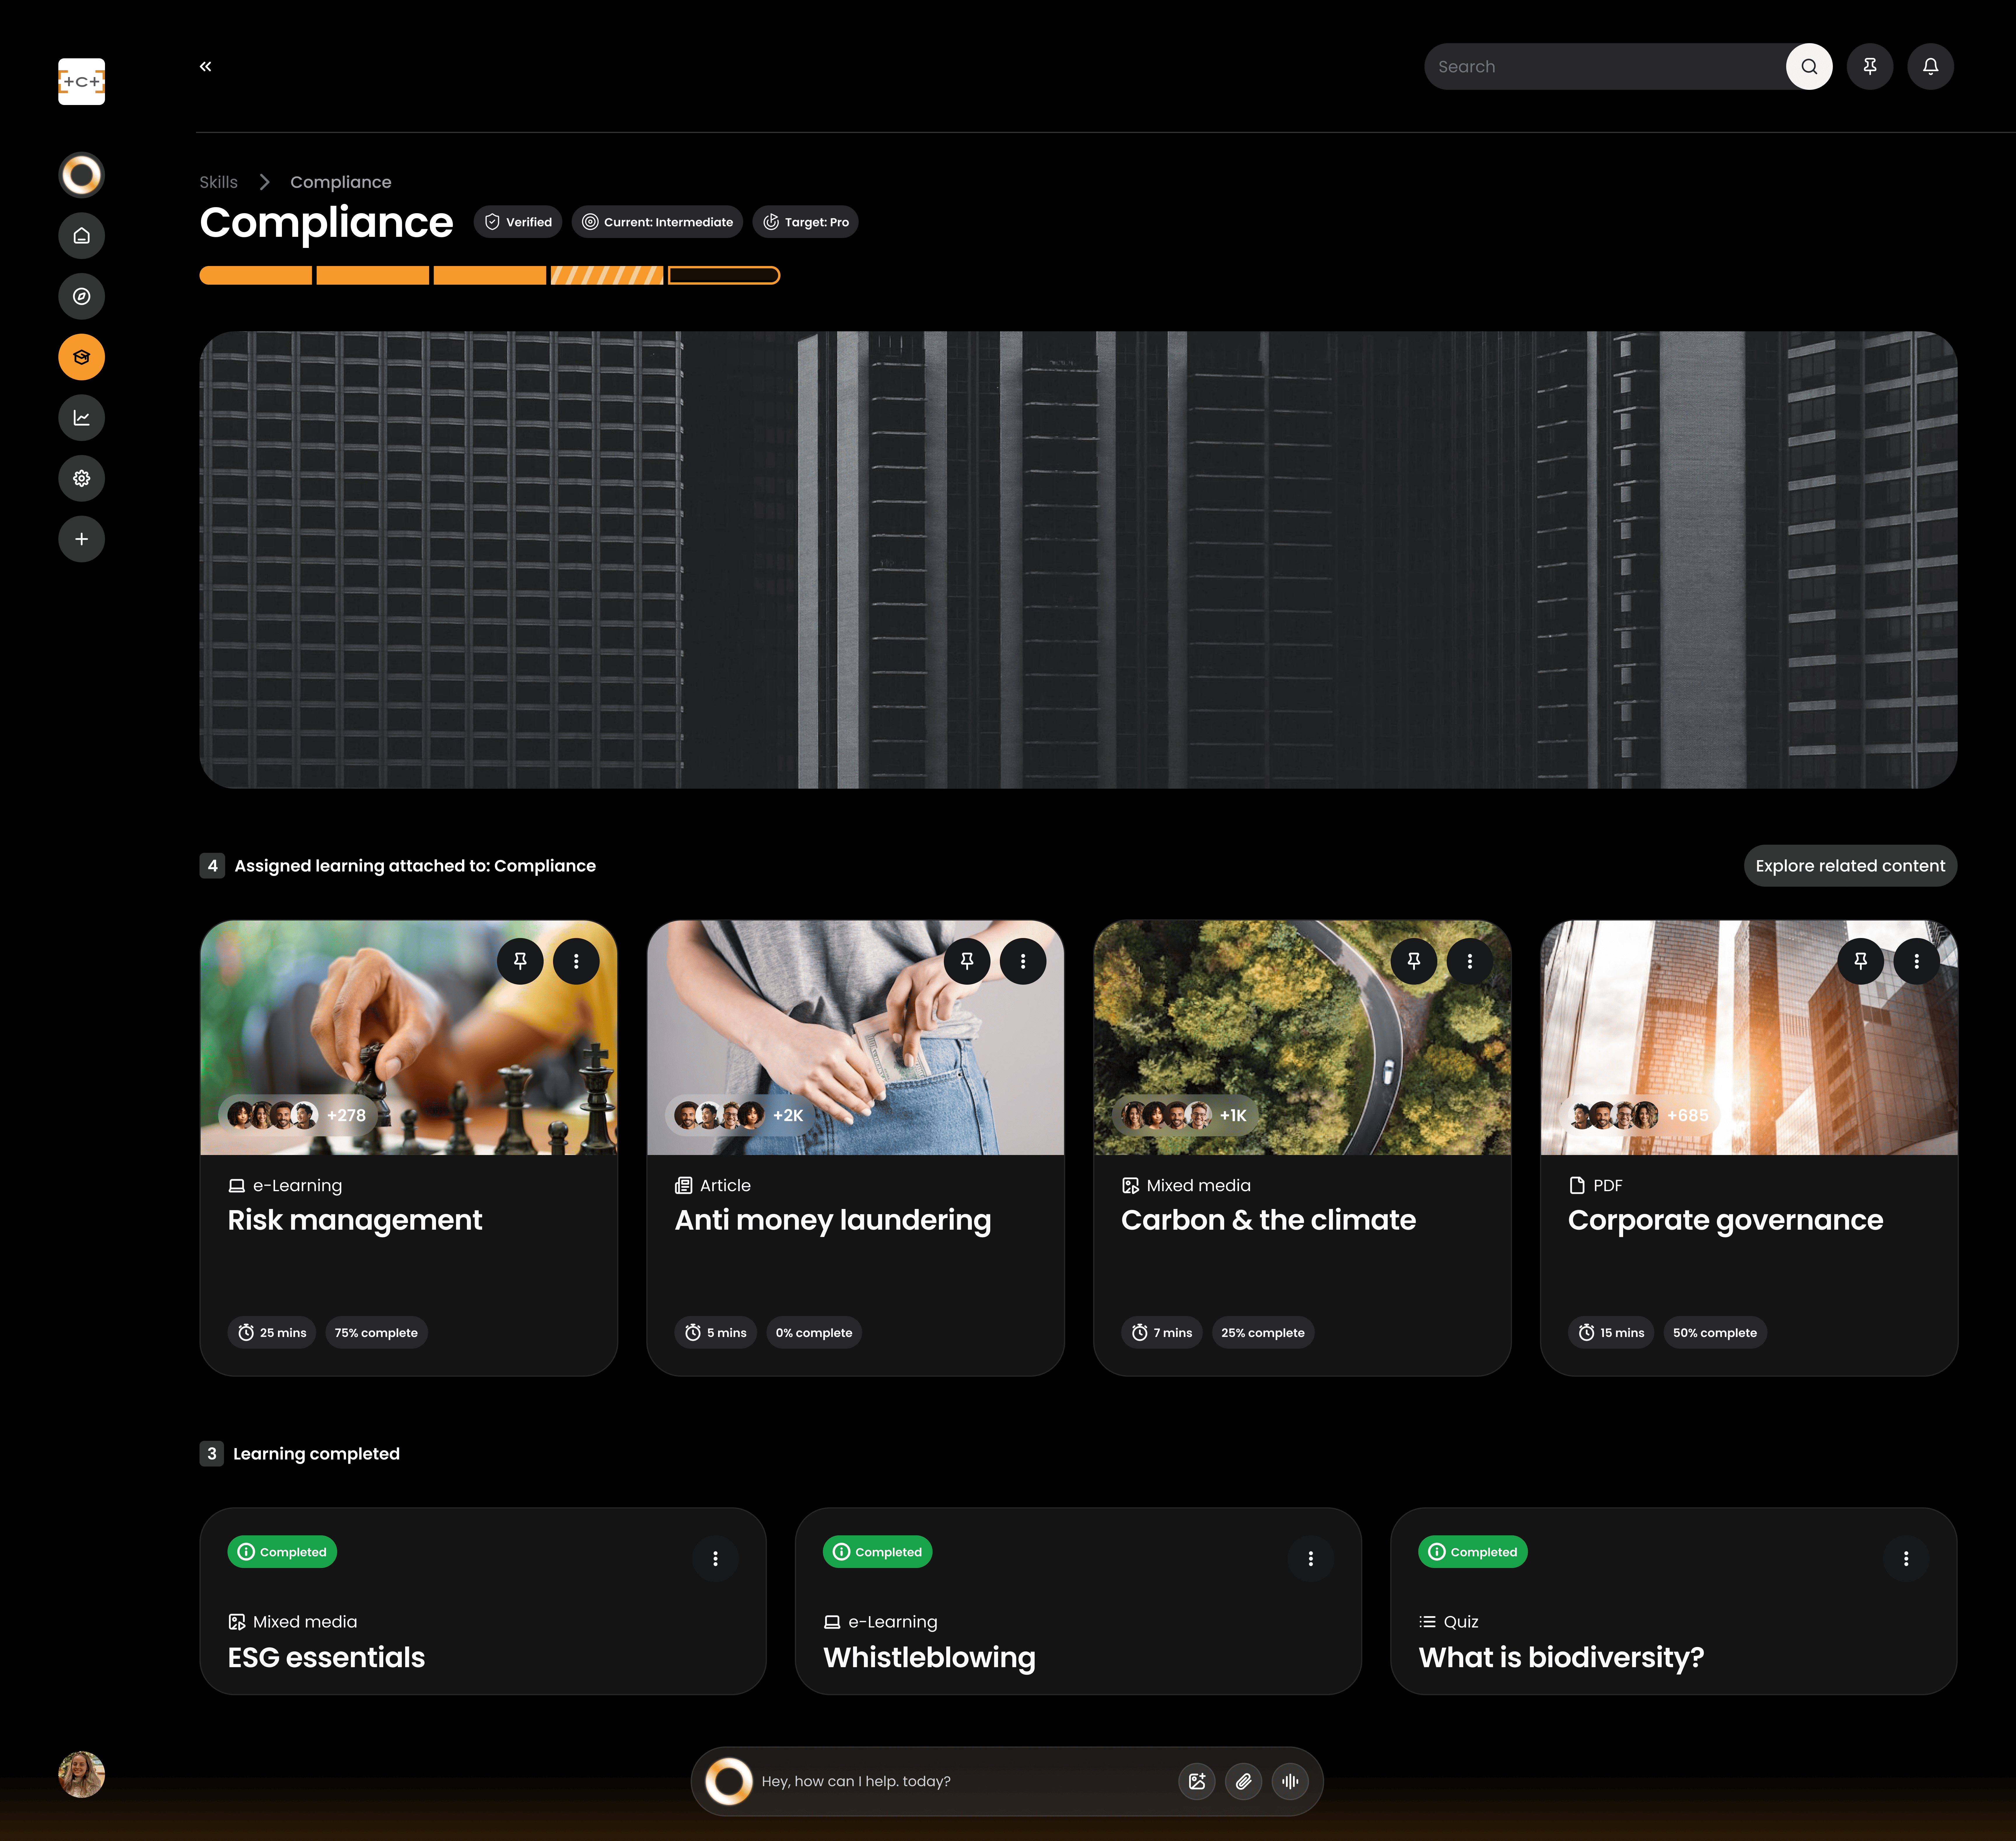Toggle pin on Corporate governance card
This screenshot has height=1841, width=2016.
pos(1860,961)
